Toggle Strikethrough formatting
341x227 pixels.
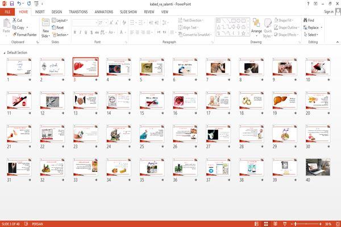(97, 32)
